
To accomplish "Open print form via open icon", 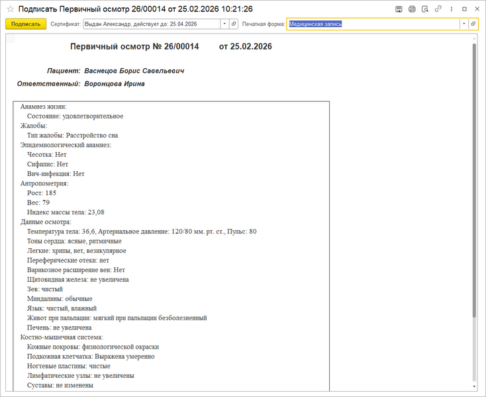I will pos(473,24).
